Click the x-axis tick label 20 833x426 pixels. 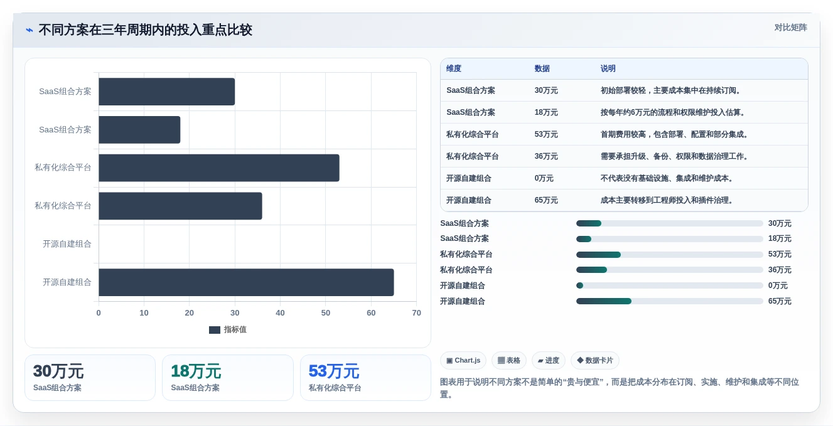190,313
